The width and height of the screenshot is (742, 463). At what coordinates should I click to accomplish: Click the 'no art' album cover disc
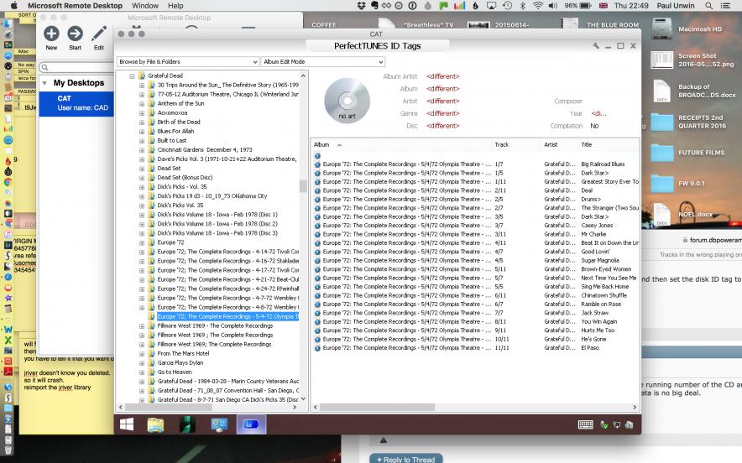[x=347, y=101]
